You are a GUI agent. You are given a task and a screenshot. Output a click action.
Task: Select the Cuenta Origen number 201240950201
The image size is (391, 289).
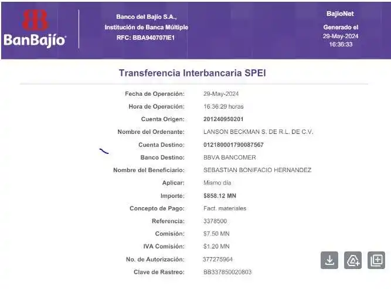223,119
